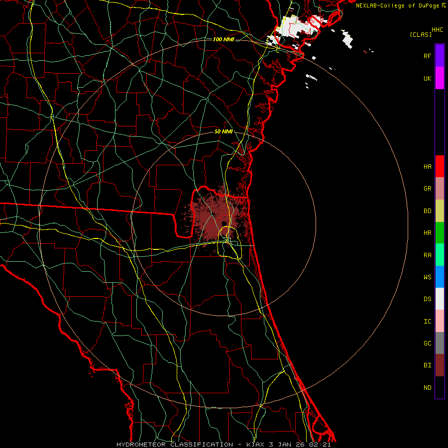Click the UK magenta legend swatch
448x448 pixels.
coord(440,78)
